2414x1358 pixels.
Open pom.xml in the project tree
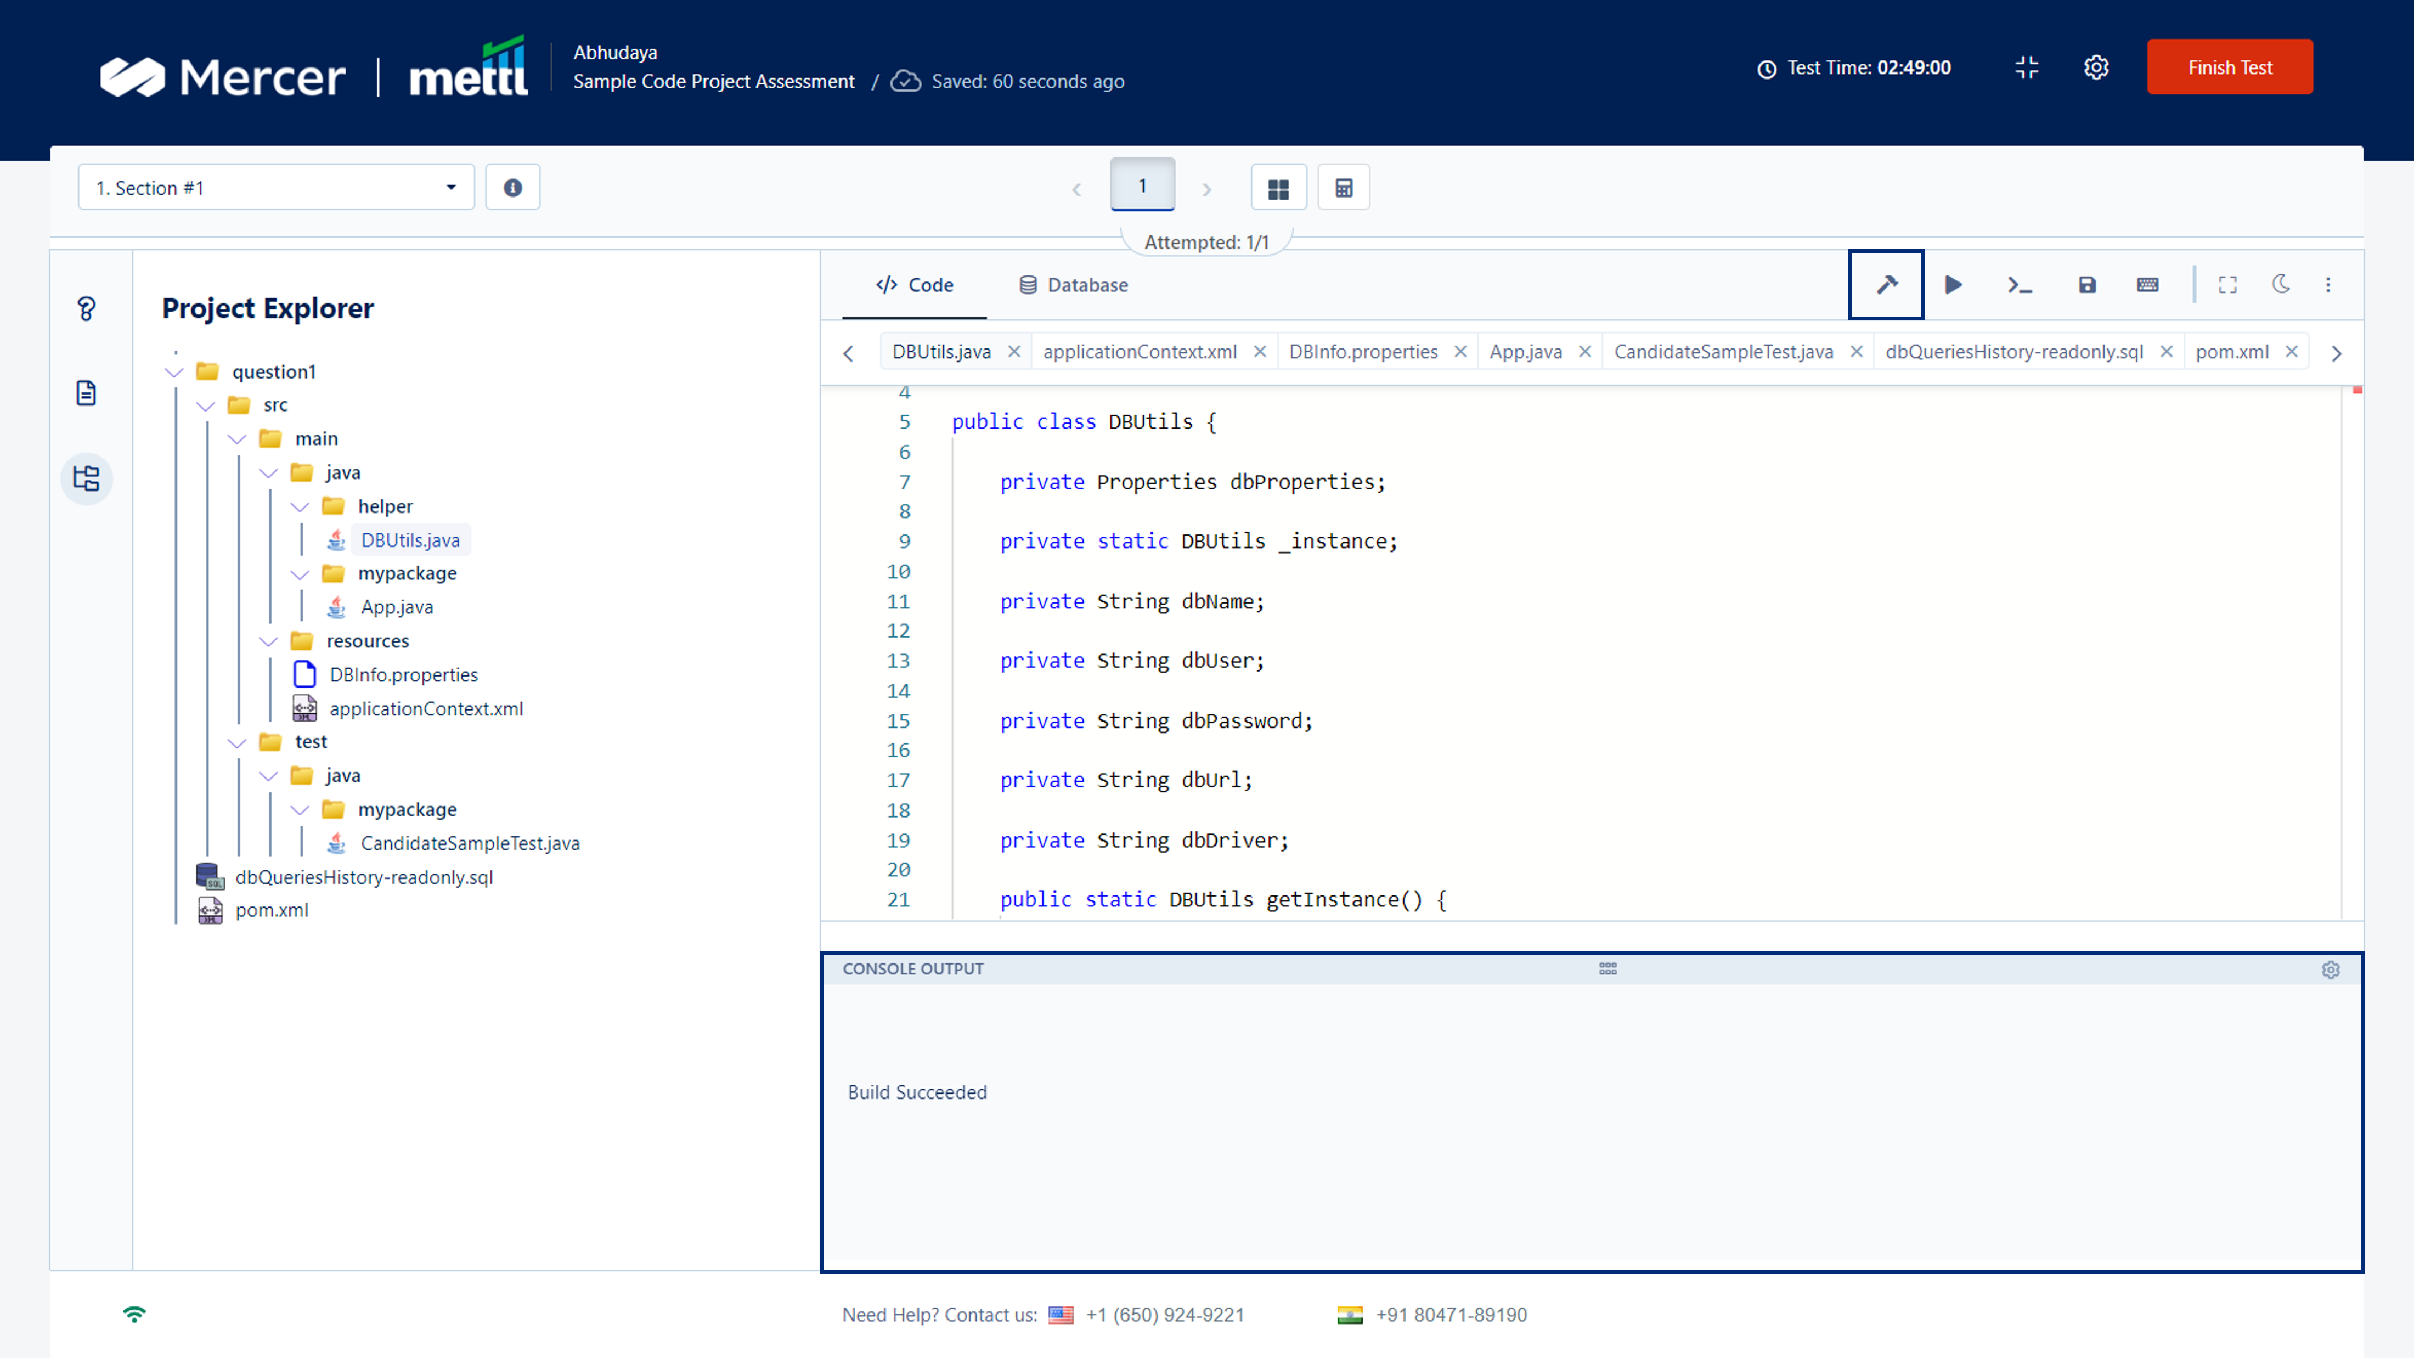tap(272, 910)
